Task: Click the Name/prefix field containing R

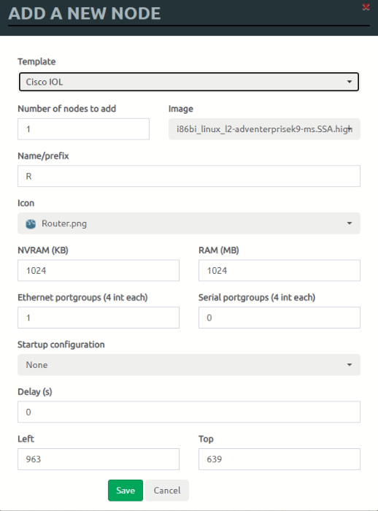Action: point(189,177)
